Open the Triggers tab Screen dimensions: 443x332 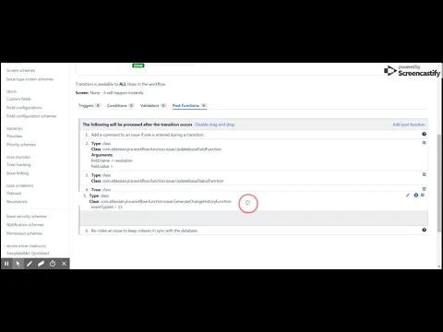(90, 105)
